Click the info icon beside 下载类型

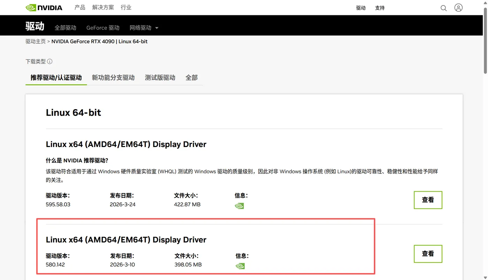pos(50,61)
